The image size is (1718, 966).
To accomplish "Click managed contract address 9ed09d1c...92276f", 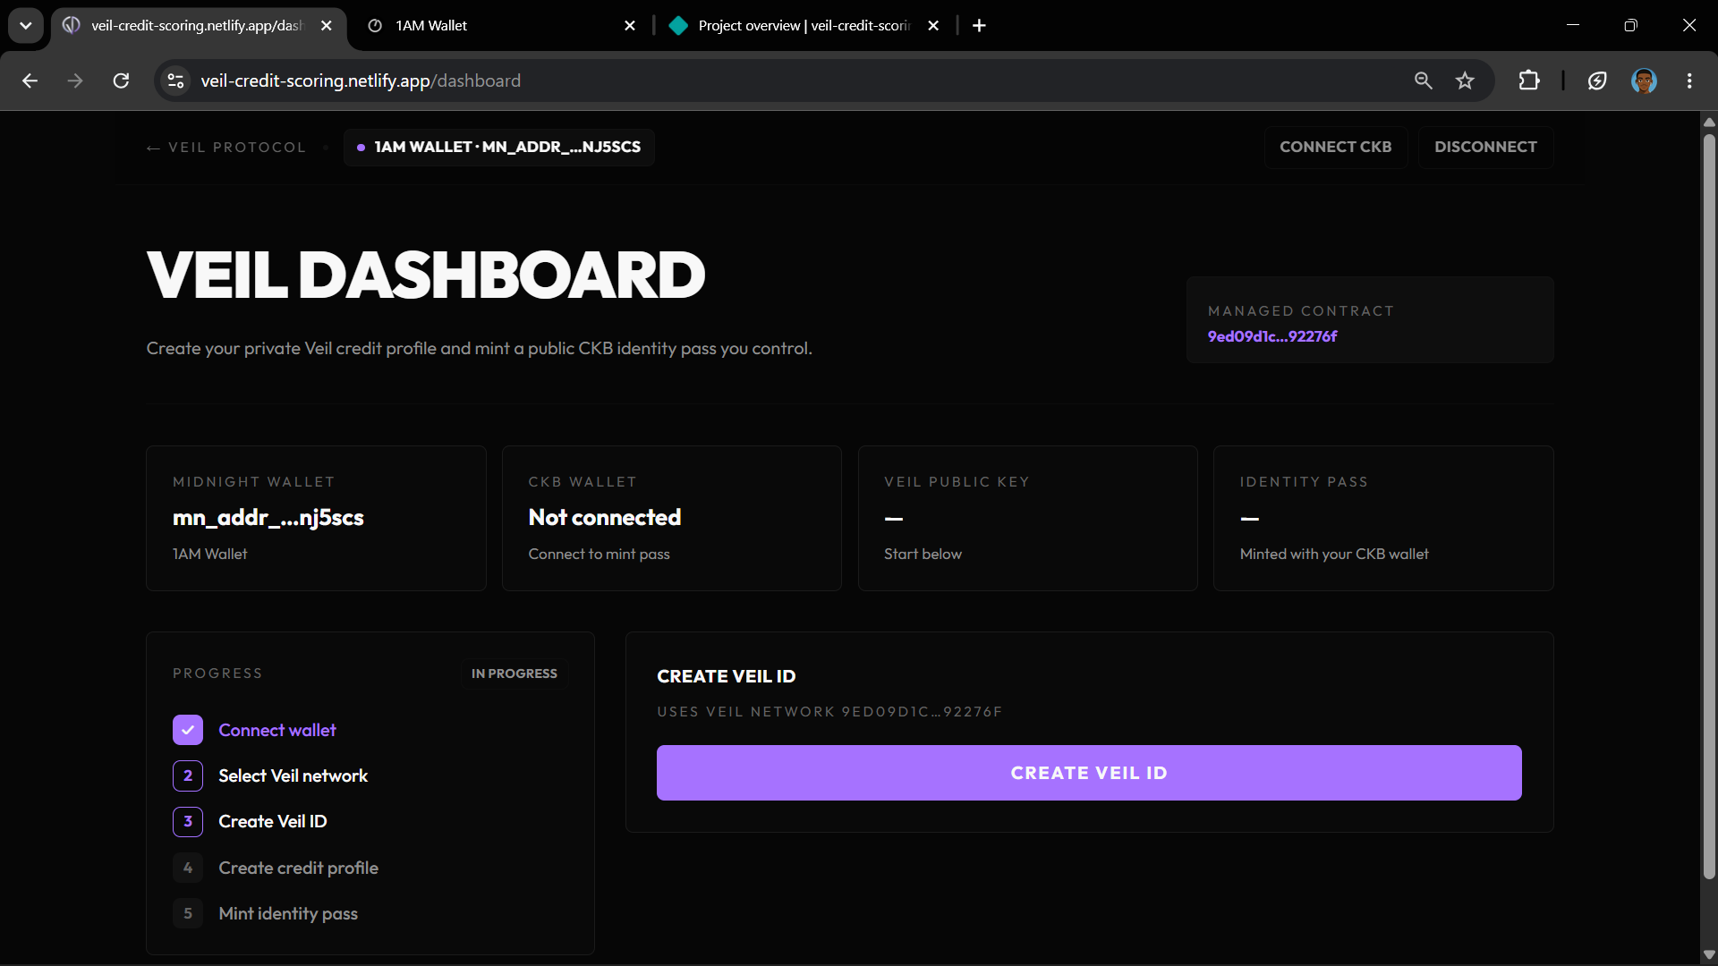I will click(x=1271, y=336).
